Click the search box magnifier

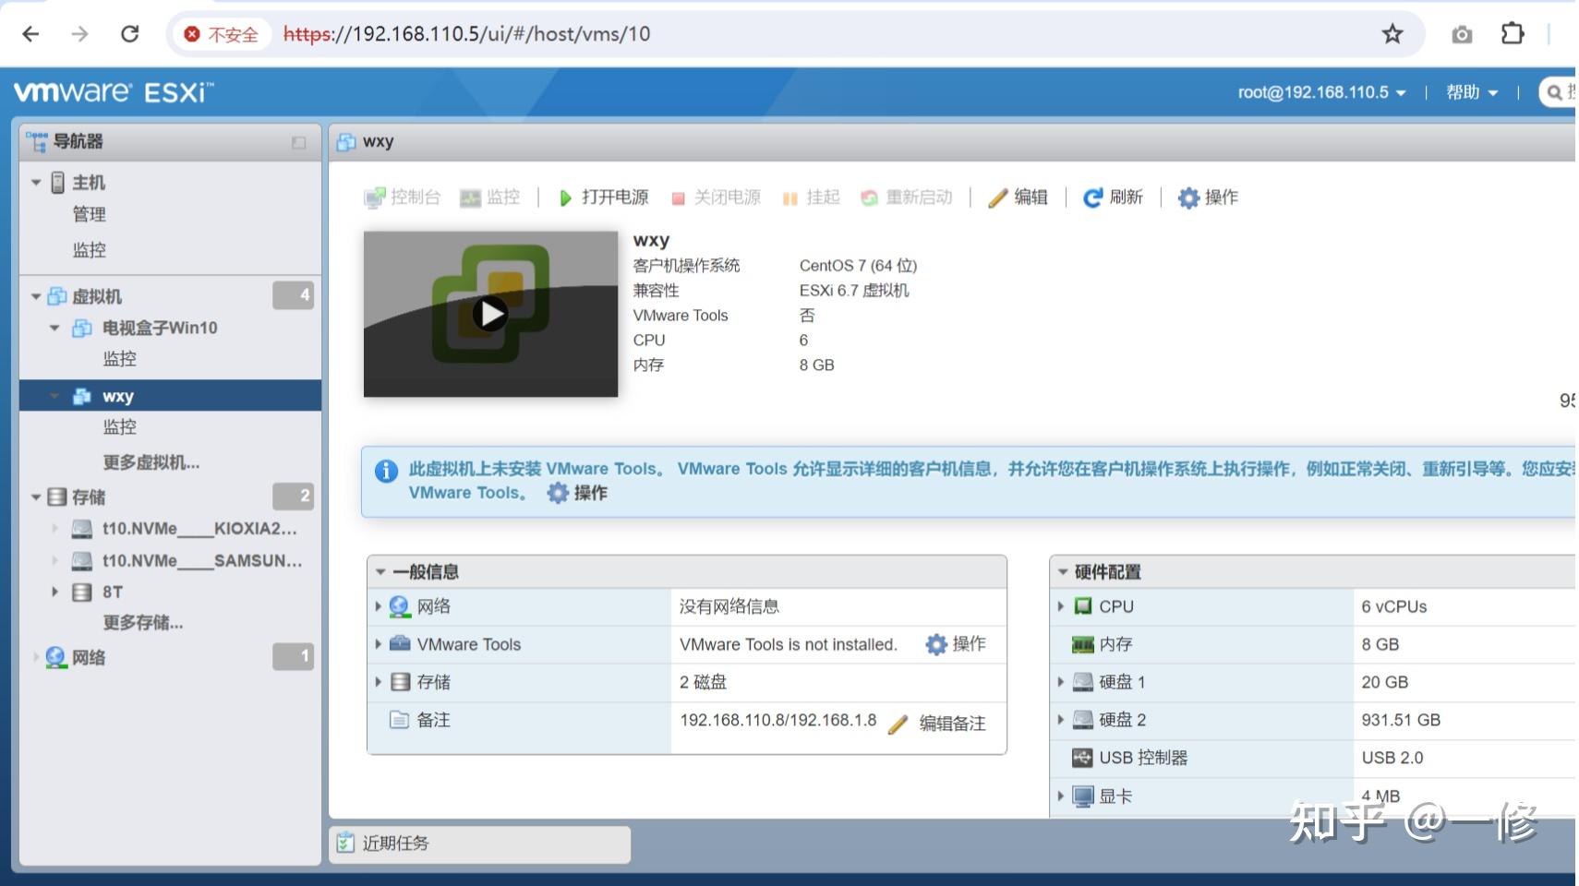[x=1555, y=92]
